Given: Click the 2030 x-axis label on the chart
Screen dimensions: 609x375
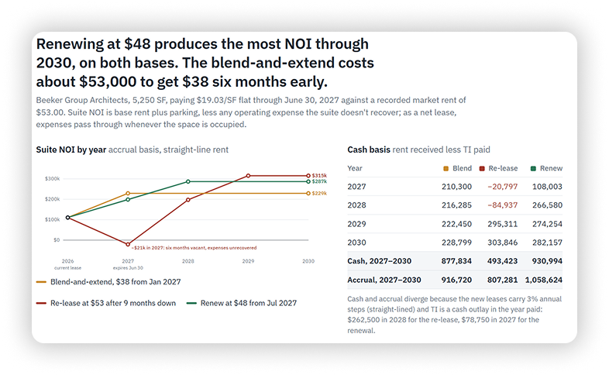Looking at the screenshot, I should pos(308,261).
